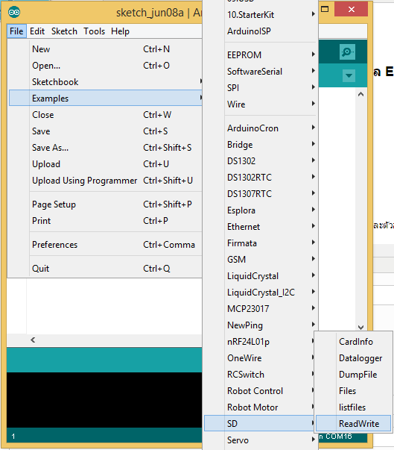The height and width of the screenshot is (450, 394).
Task: Expand the 10.StarterKit examples
Action: click(x=261, y=15)
